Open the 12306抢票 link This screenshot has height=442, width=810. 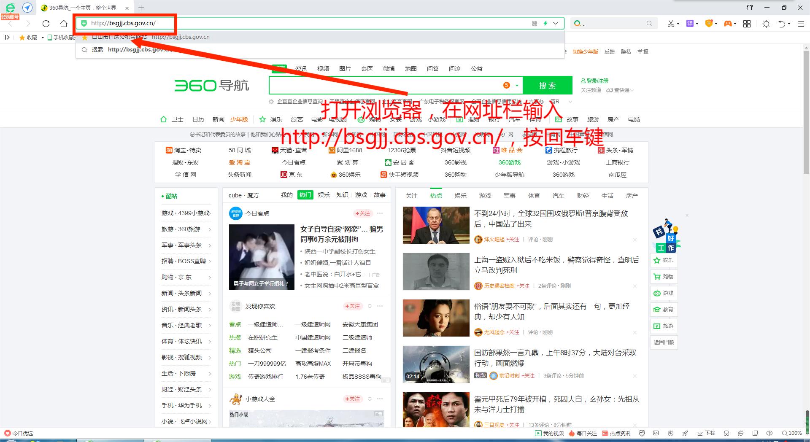click(402, 150)
